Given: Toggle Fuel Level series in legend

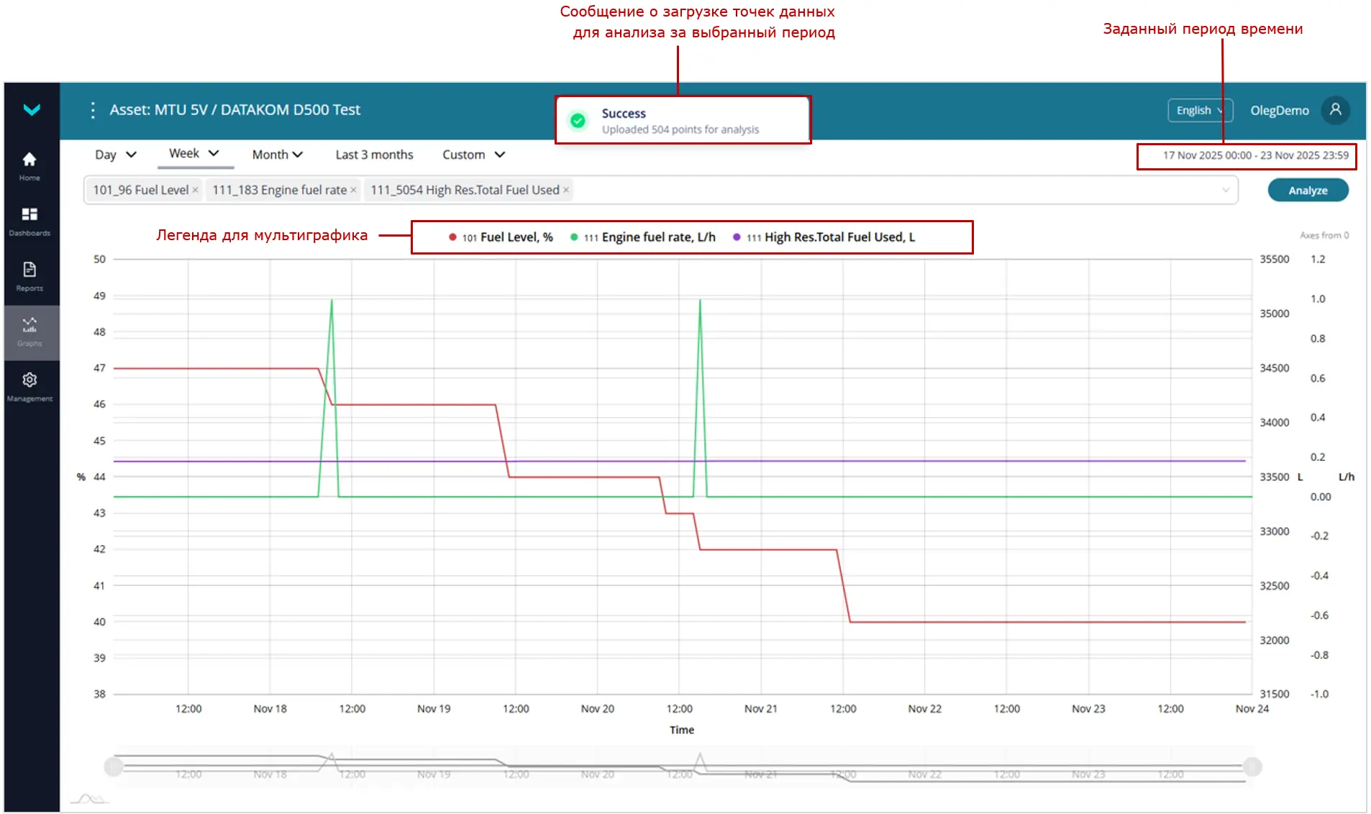Looking at the screenshot, I should [x=501, y=237].
